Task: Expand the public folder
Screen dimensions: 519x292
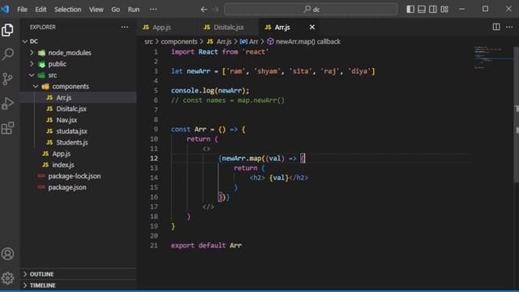Action: (x=32, y=63)
